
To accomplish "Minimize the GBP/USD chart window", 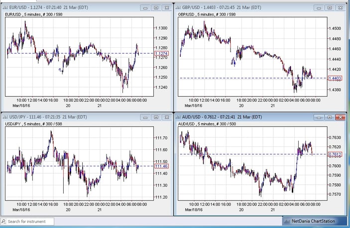I will click(x=319, y=8).
